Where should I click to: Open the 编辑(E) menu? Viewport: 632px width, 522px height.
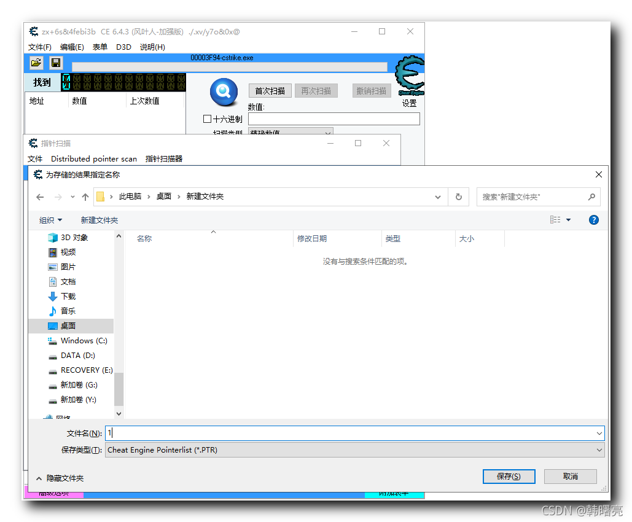72,47
